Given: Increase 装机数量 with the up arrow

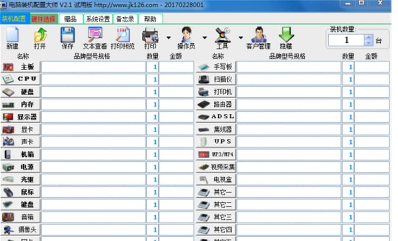Looking at the screenshot, I should 369,37.
